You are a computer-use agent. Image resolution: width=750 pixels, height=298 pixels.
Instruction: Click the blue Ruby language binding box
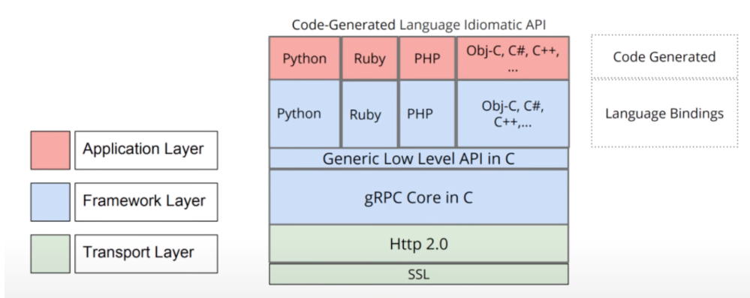click(369, 114)
